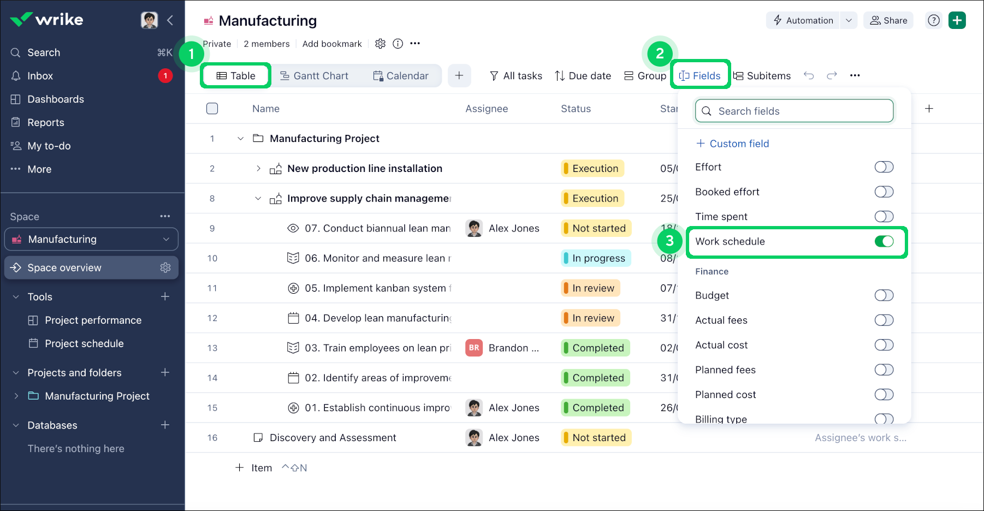The image size is (984, 511).
Task: Click the Execution status label on row 2
Action: (594, 169)
